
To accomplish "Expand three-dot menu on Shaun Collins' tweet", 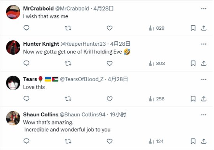I will pos(204,115).
